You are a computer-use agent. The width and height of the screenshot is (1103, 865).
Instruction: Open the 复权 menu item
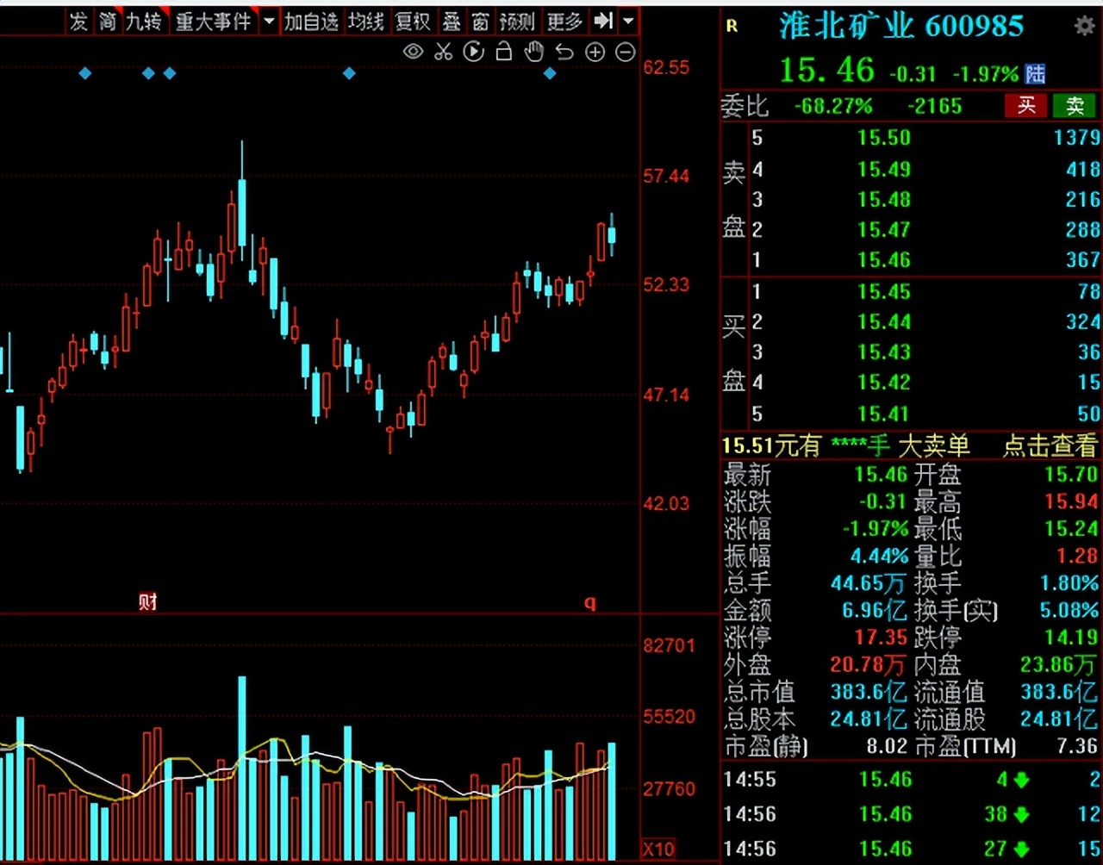tap(413, 22)
